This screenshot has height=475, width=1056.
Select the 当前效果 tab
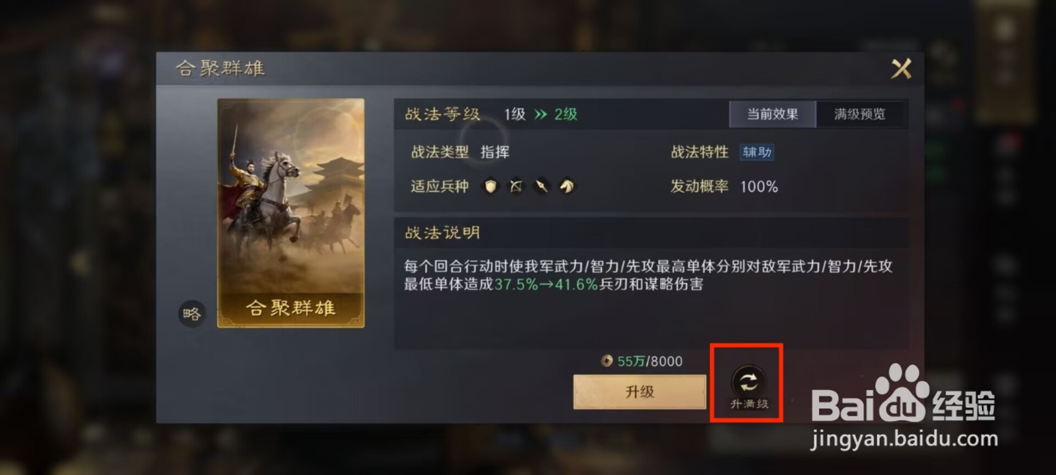[x=772, y=114]
